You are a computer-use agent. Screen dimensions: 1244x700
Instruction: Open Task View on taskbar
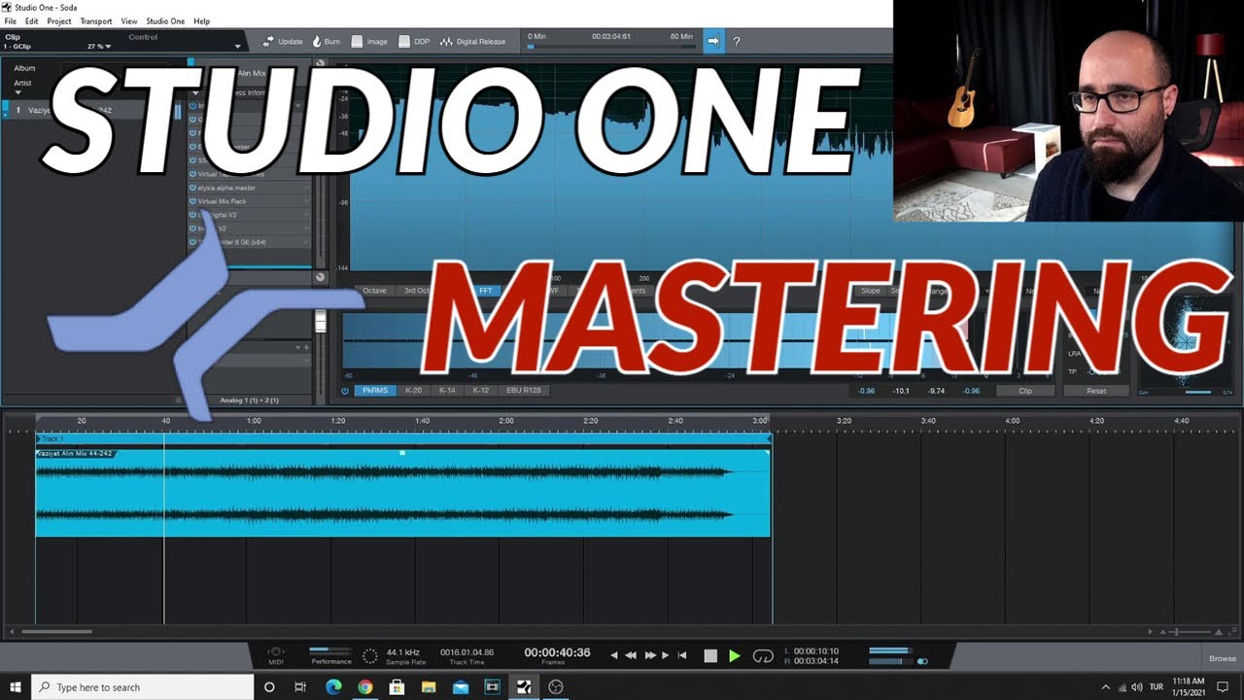pyautogui.click(x=300, y=686)
